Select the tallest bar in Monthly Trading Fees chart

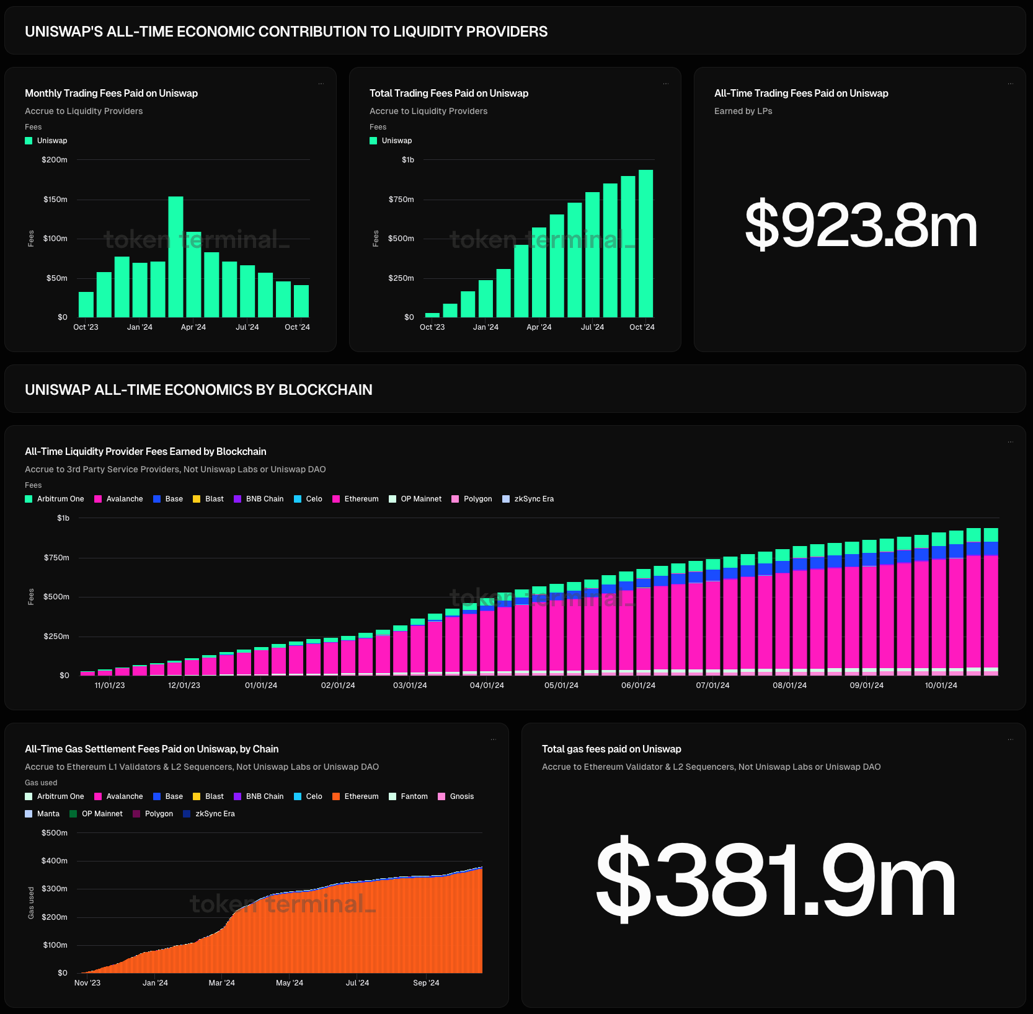point(175,257)
